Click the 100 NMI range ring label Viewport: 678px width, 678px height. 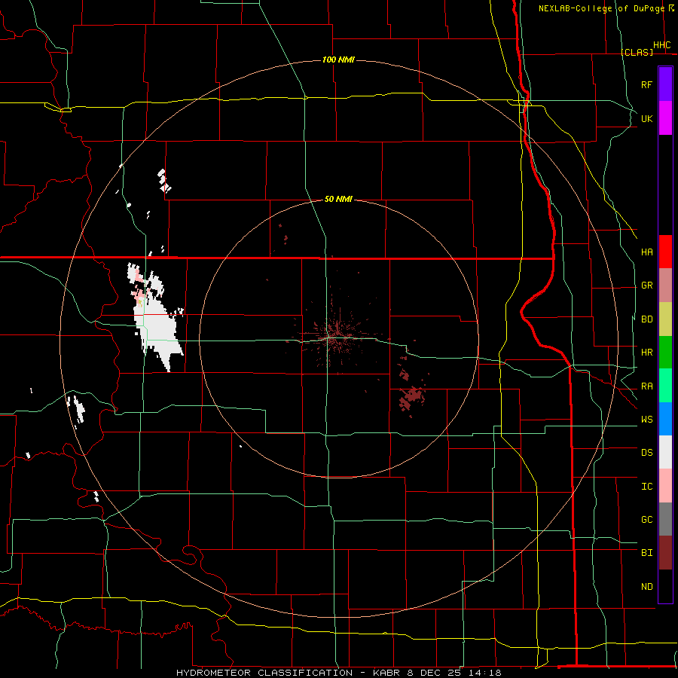click(x=338, y=60)
